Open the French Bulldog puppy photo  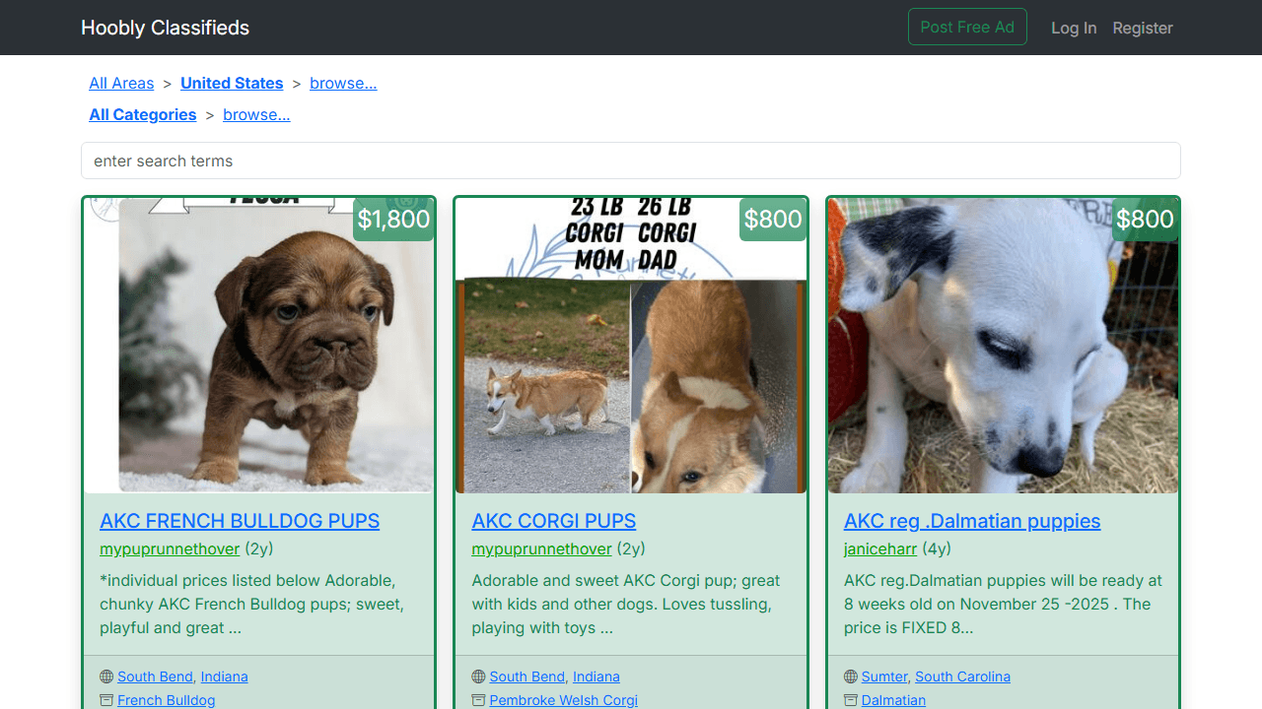258,345
